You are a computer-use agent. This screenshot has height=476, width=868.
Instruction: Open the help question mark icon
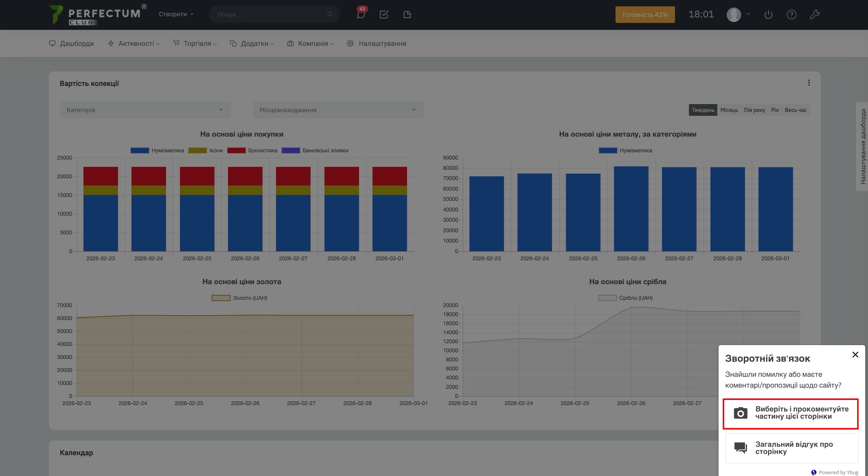pos(791,14)
